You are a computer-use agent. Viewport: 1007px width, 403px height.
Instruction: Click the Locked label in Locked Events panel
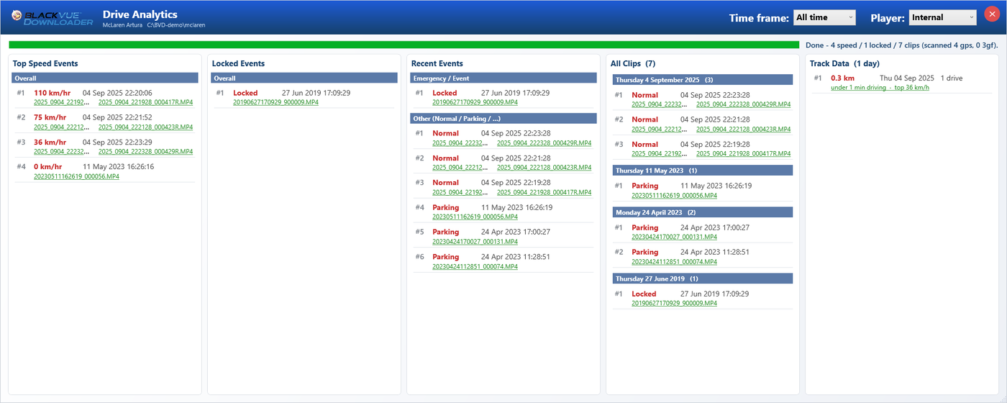(x=245, y=93)
